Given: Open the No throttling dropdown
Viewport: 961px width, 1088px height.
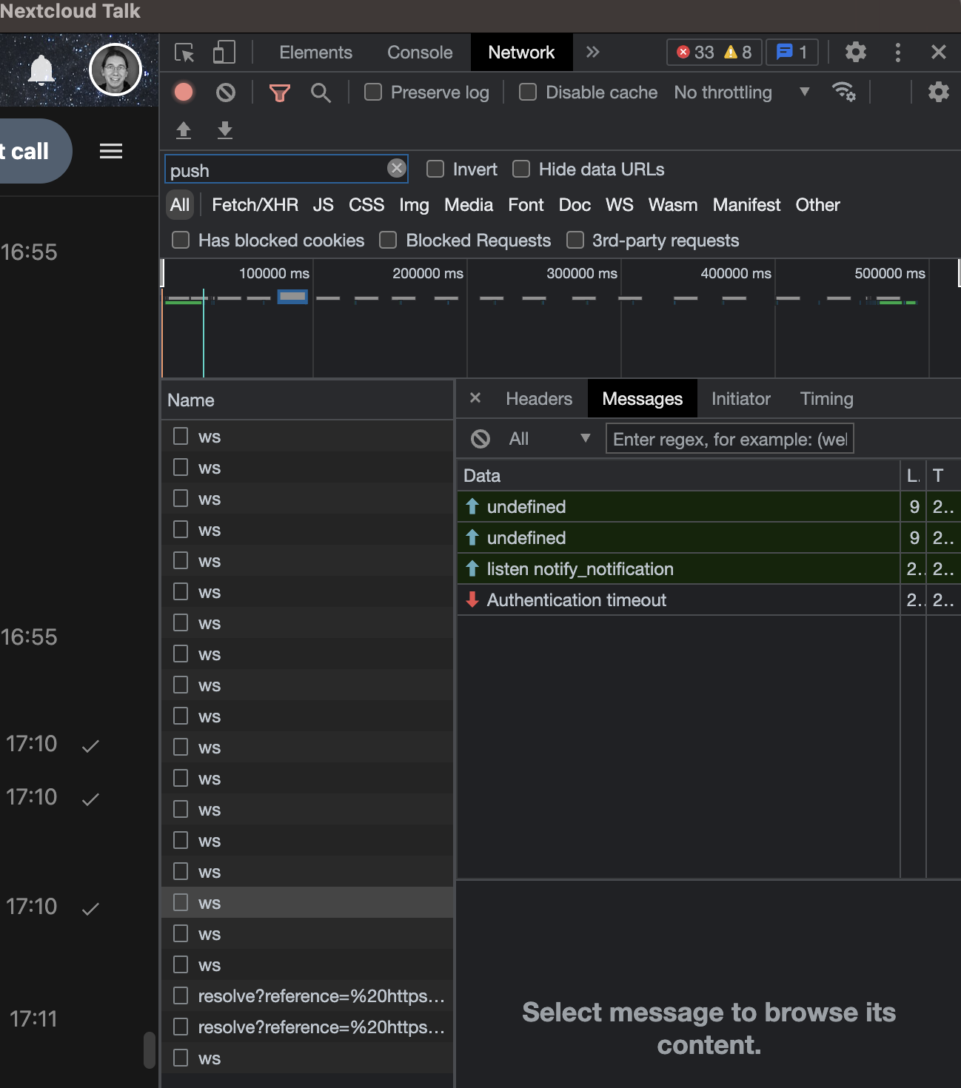Looking at the screenshot, I should (742, 93).
